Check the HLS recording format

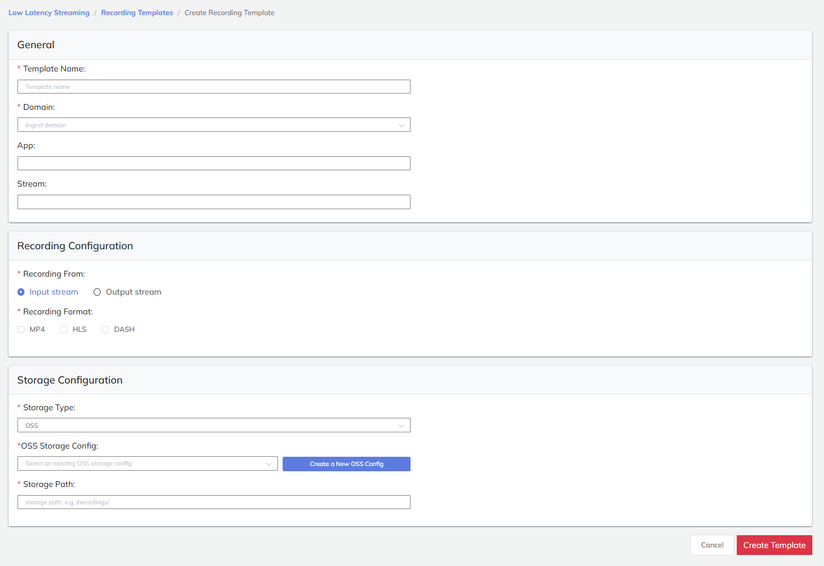coord(64,329)
